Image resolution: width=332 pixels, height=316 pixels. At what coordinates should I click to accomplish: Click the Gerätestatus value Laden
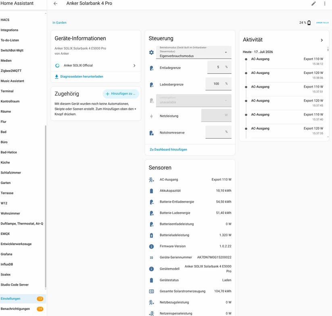(x=227, y=280)
